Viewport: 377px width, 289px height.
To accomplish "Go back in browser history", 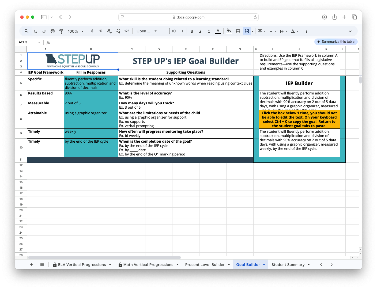I will (x=61, y=17).
